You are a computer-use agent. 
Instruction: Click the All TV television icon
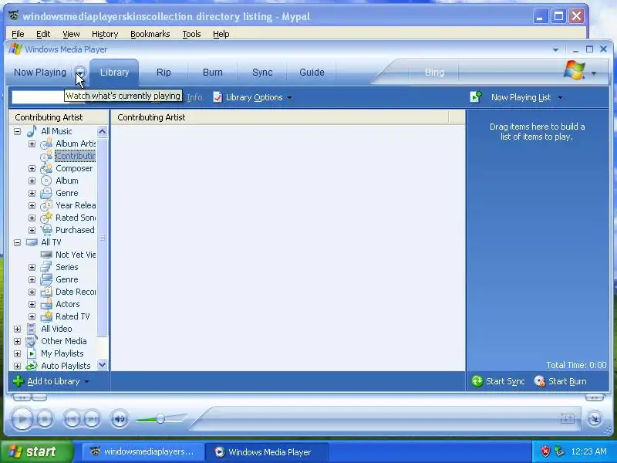click(x=32, y=242)
